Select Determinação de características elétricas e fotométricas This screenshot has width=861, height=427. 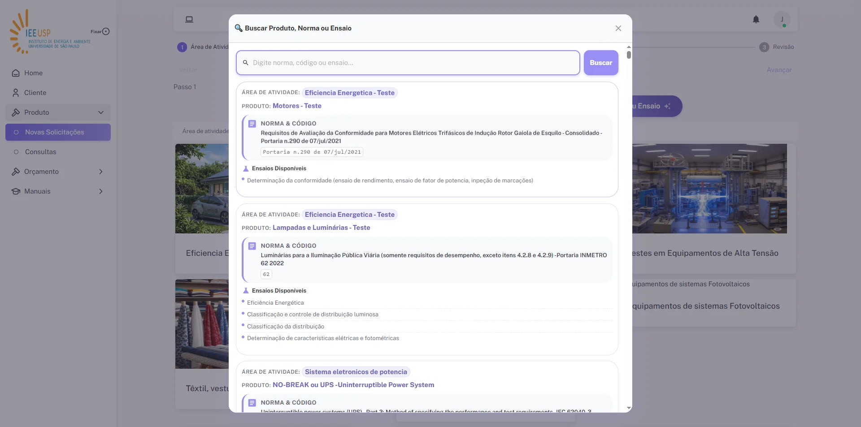(x=323, y=338)
